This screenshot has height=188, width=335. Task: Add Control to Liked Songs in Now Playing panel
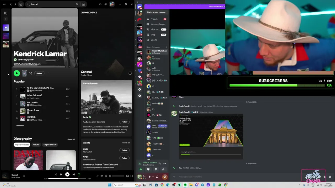click(130, 73)
